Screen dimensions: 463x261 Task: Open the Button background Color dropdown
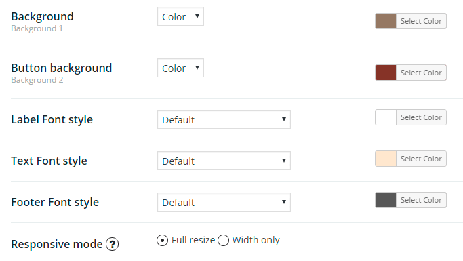click(x=180, y=68)
